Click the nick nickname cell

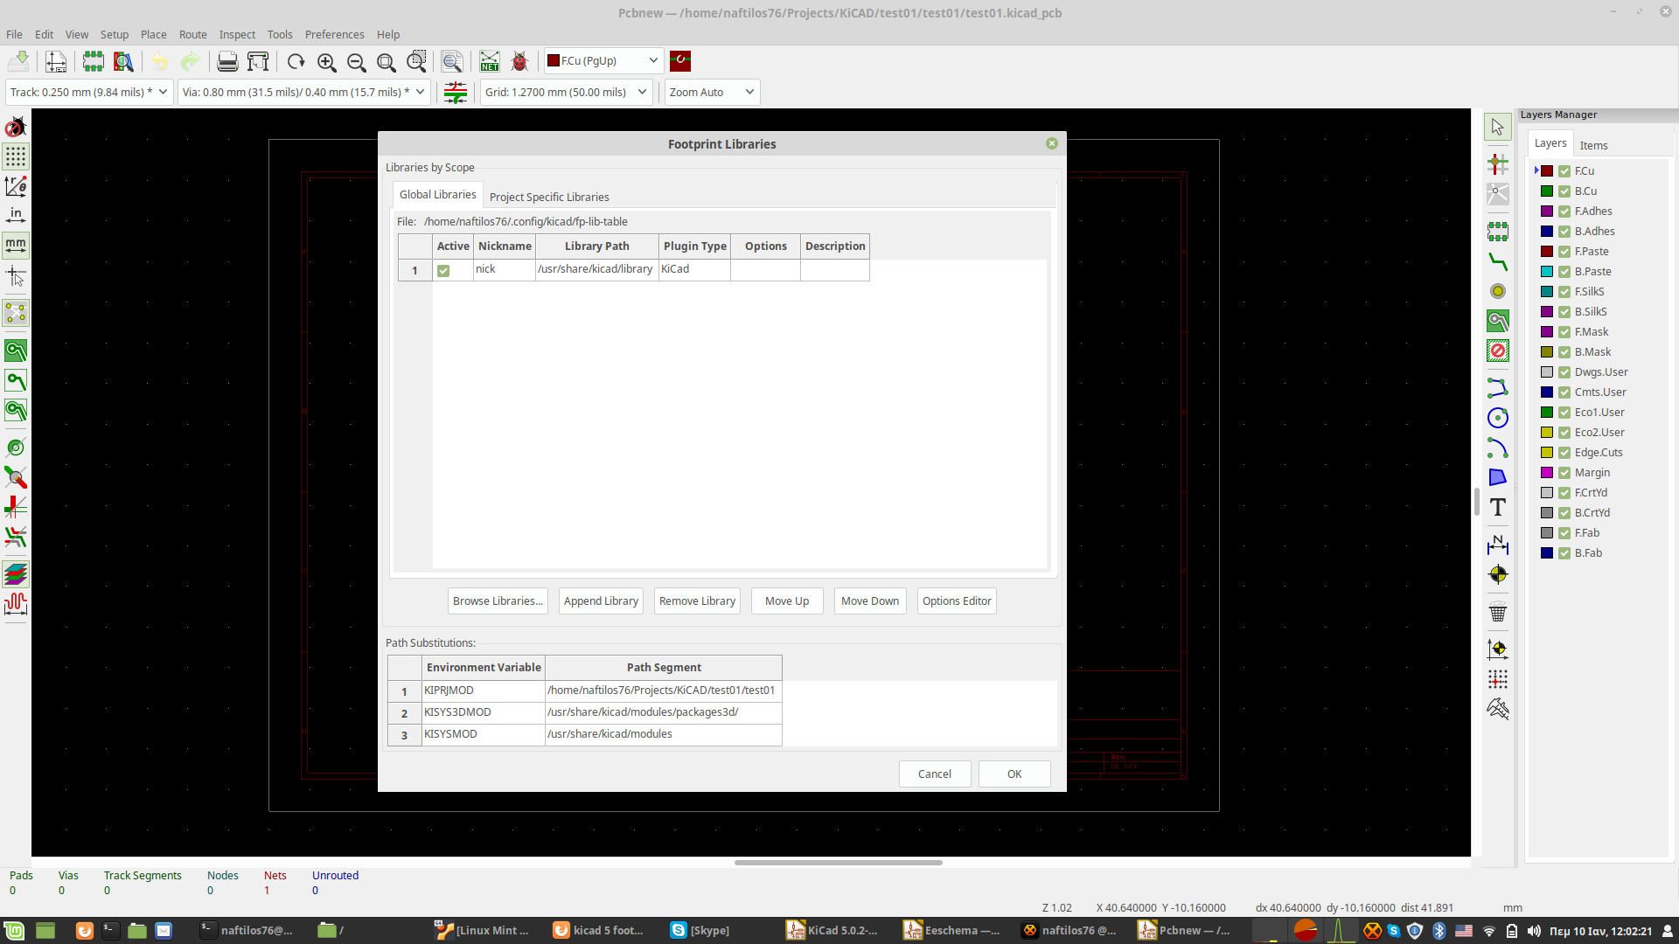[x=505, y=269]
